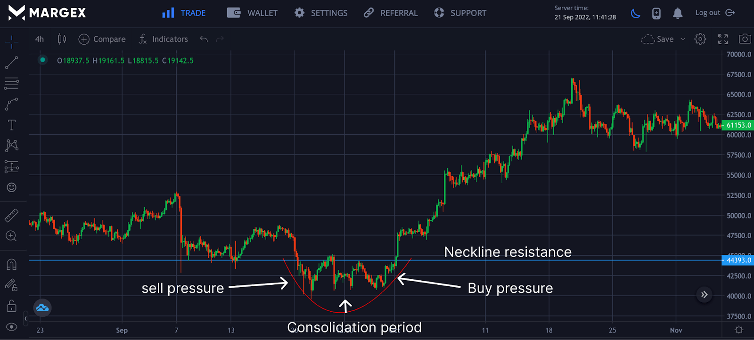Click the green 61153.0 current price label
Image resolution: width=754 pixels, height=340 pixels.
pos(738,125)
